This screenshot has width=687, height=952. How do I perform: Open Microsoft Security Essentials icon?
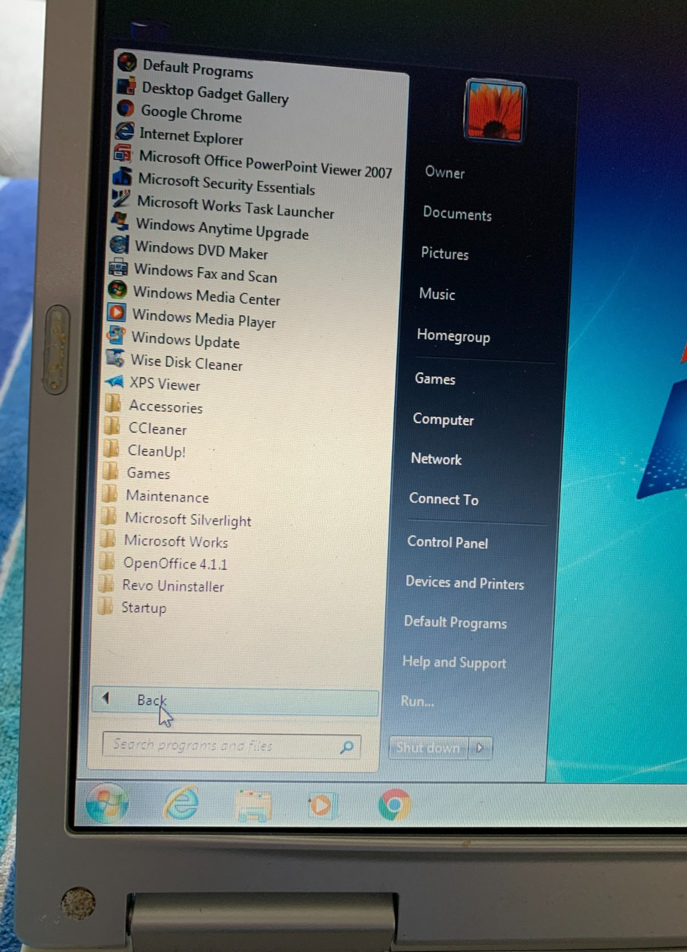(122, 176)
